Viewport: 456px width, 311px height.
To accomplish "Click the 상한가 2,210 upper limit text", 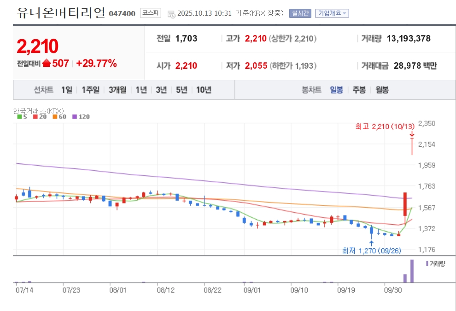I will [292, 38].
